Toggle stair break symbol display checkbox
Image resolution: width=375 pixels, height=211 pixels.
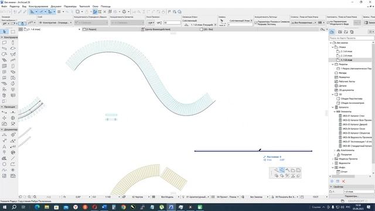[x=256, y=22]
